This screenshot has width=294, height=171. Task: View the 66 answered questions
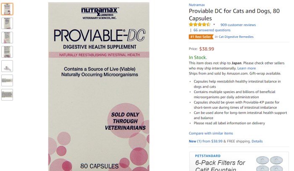pos(212,30)
